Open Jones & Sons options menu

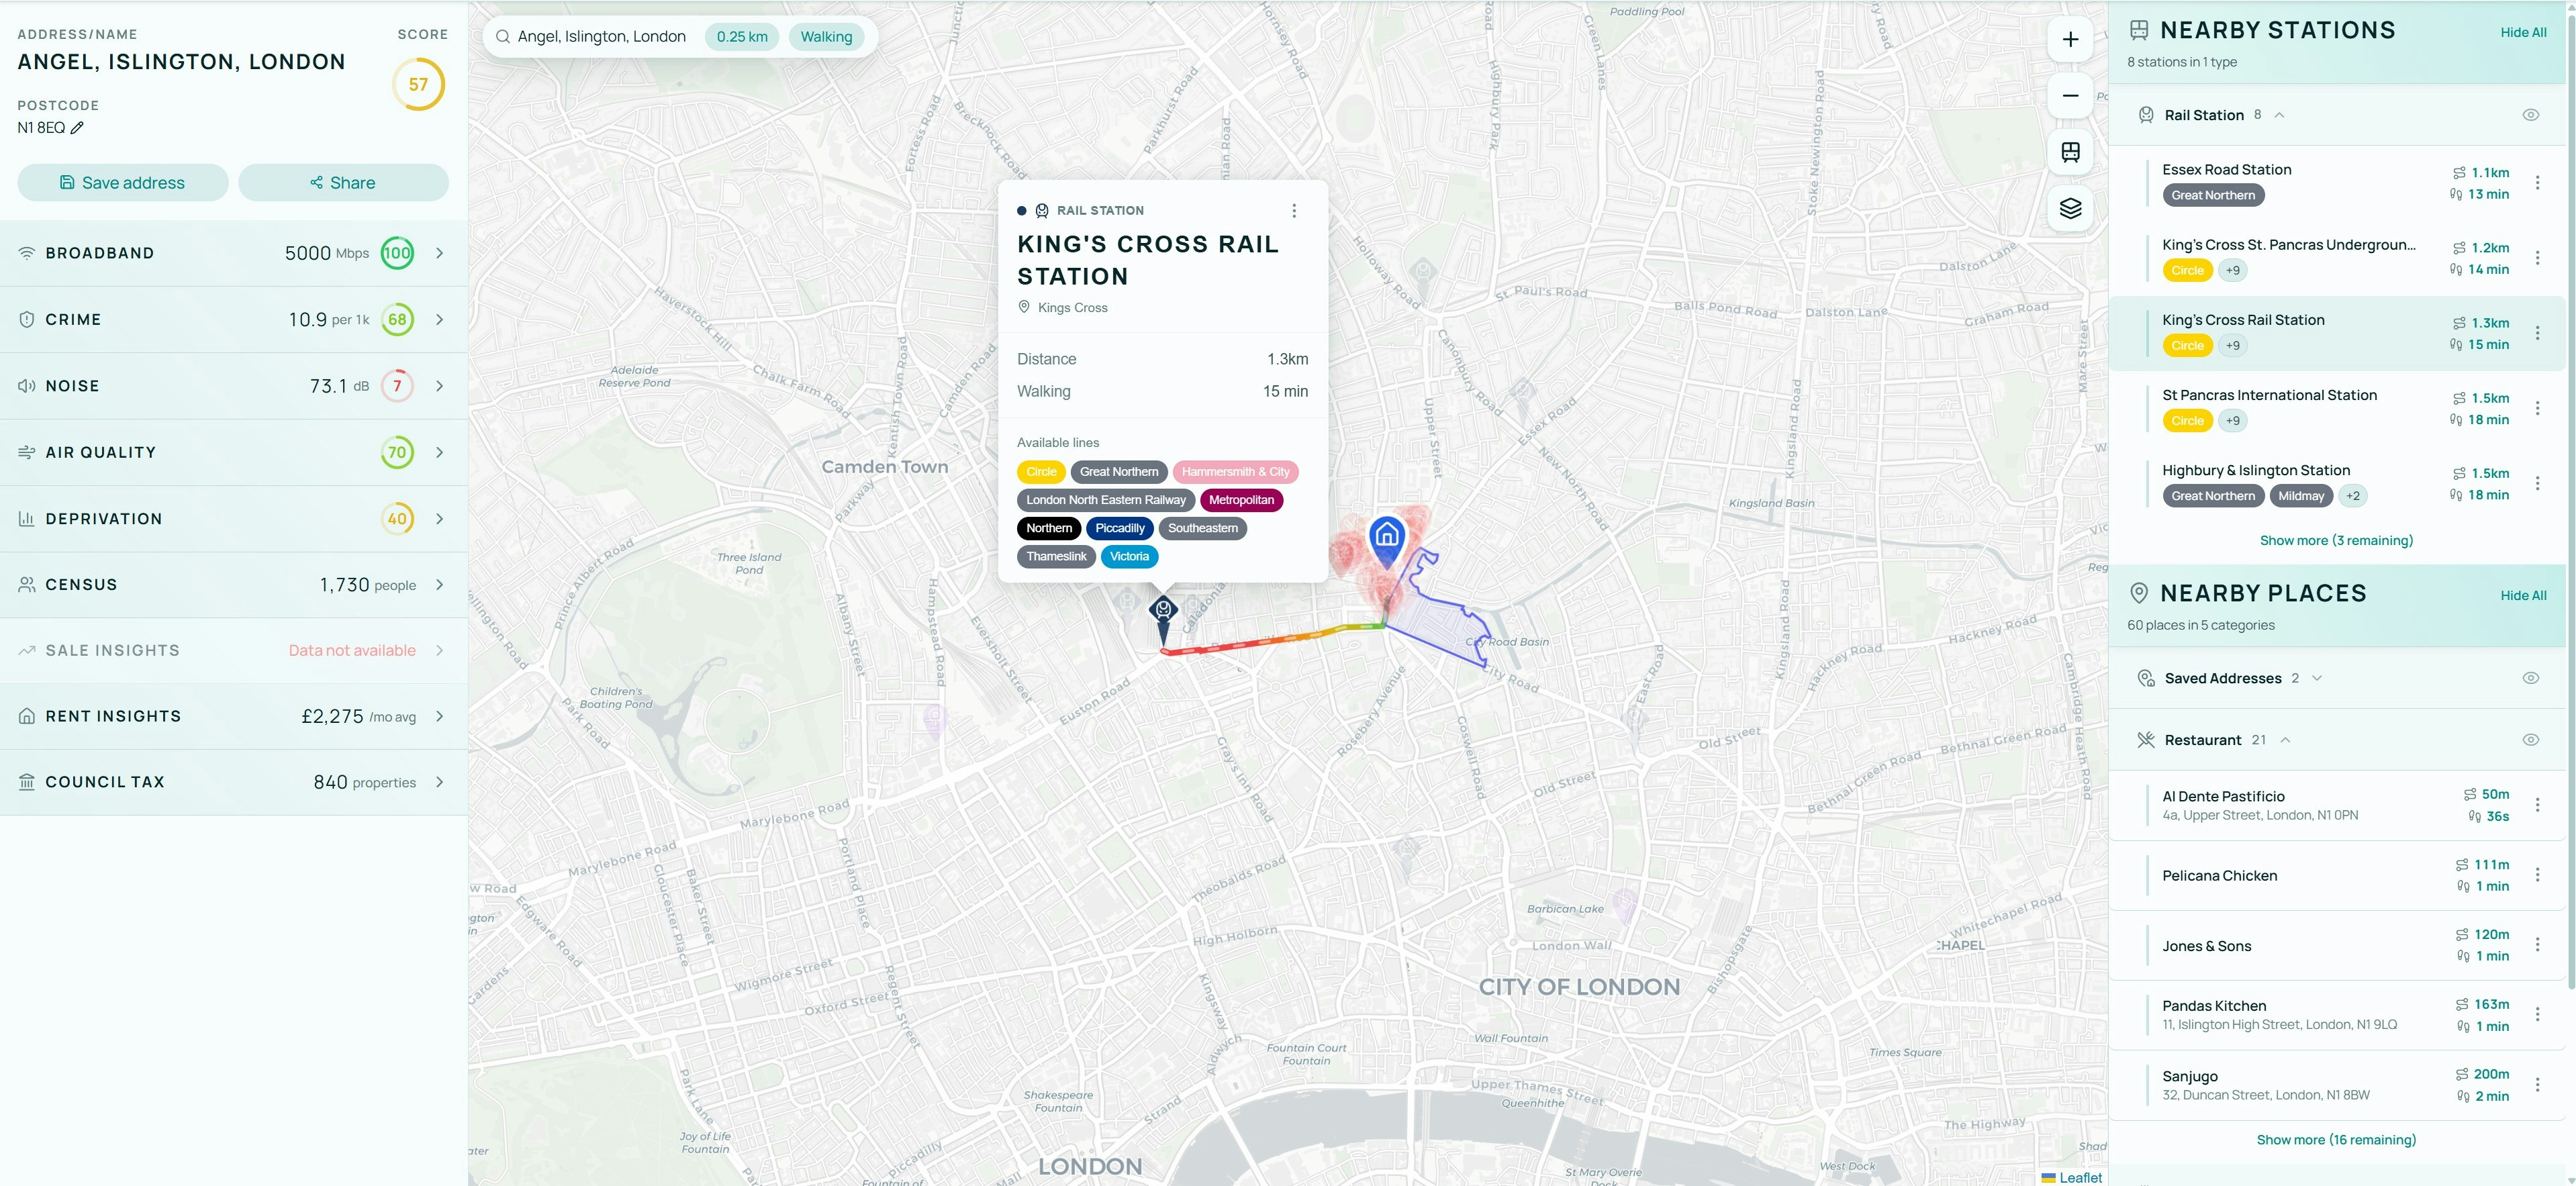tap(2537, 945)
